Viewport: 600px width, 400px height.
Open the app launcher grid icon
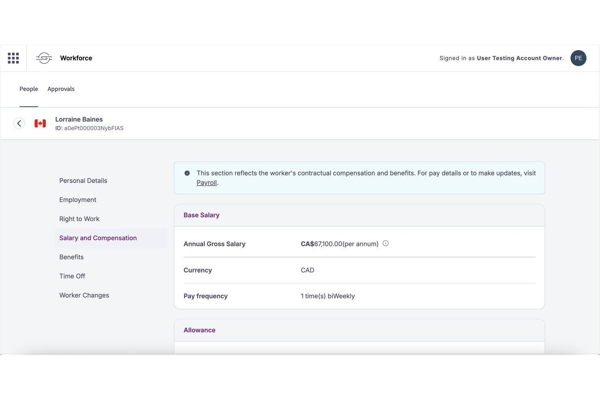tap(13, 58)
